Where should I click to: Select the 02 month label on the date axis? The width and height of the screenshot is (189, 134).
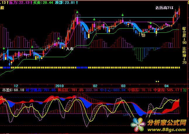point(95,86)
